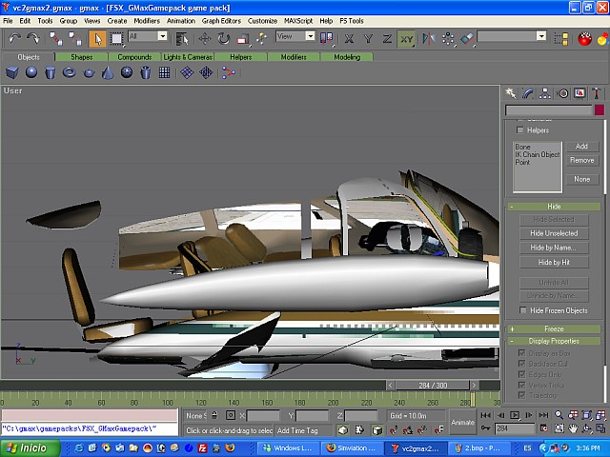Image resolution: width=610 pixels, height=457 pixels.
Task: Activate the Select and Rotate tool
Action: [x=223, y=38]
